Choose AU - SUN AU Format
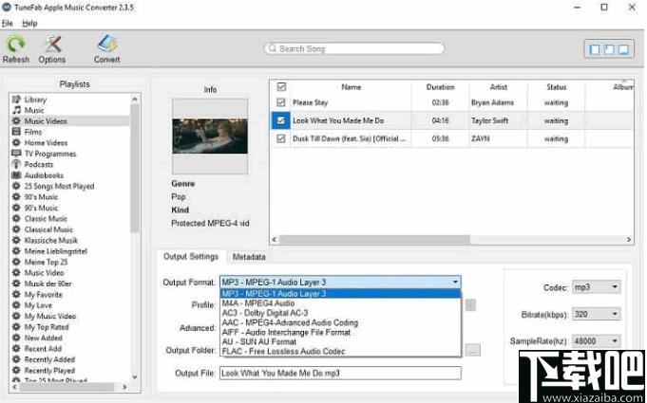Screen dimensions: 647x403 (340, 341)
